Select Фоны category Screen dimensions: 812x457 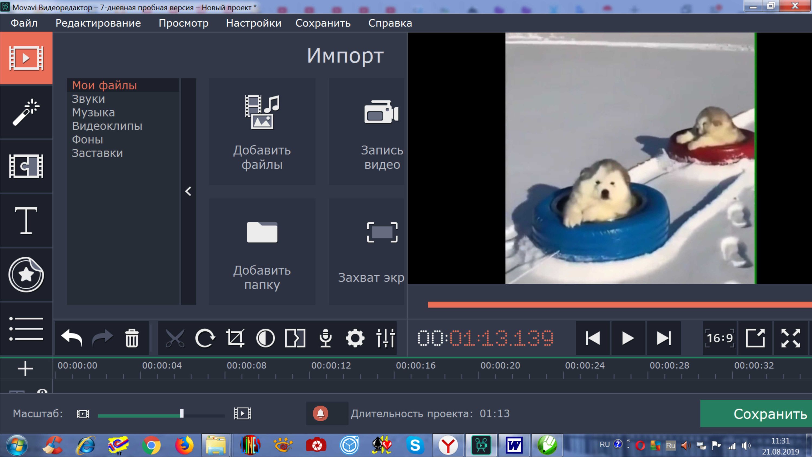(x=123, y=139)
